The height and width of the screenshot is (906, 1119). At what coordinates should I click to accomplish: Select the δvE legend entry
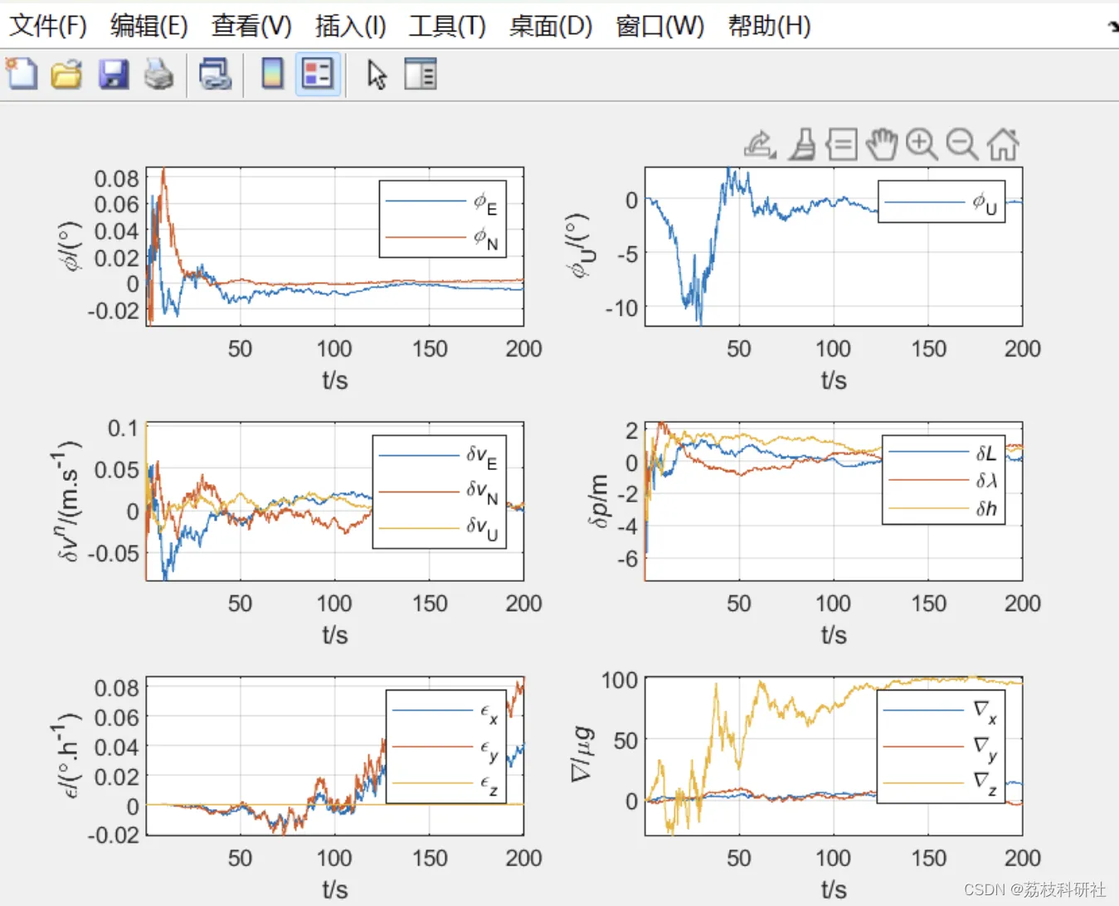(438, 456)
